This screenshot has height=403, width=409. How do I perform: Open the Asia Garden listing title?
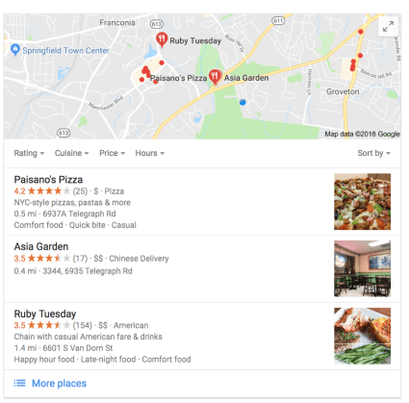41,246
